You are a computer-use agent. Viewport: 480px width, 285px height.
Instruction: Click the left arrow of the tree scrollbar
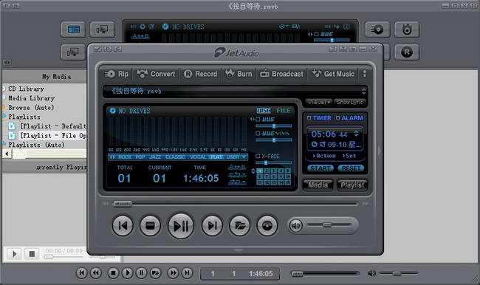7,154
